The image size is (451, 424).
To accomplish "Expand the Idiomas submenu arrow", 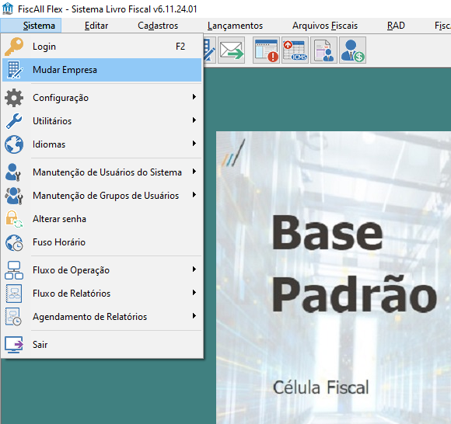I will pos(194,144).
